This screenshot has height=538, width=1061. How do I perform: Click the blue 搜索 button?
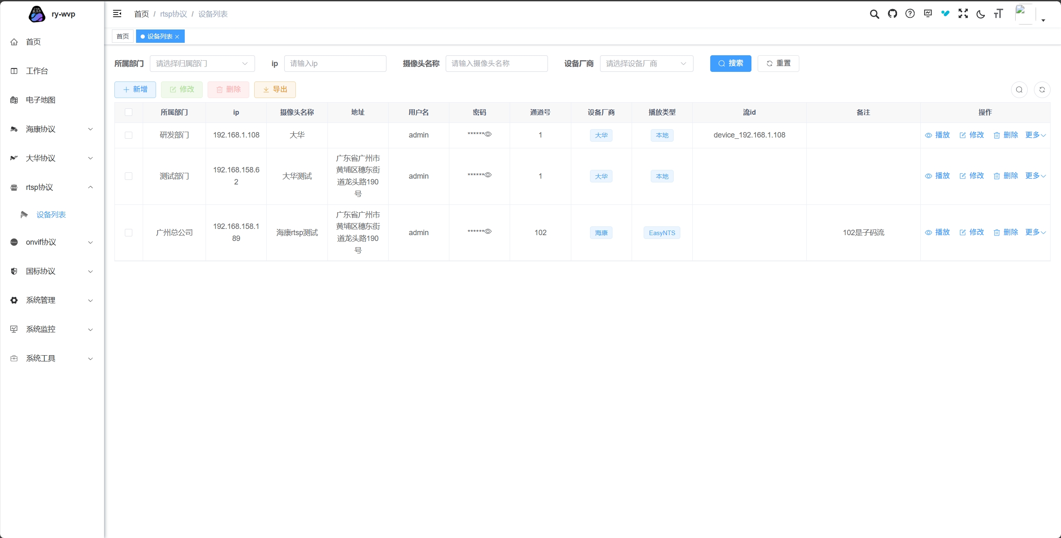(x=730, y=64)
